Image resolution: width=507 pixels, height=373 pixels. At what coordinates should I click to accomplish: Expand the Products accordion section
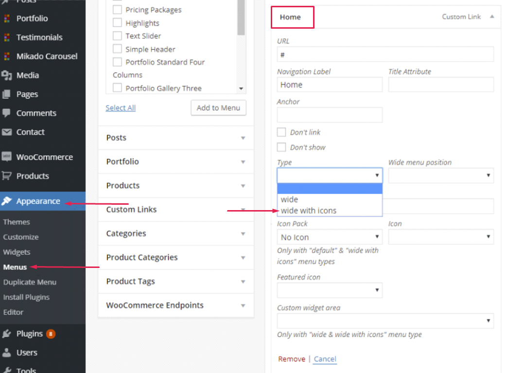(x=175, y=186)
